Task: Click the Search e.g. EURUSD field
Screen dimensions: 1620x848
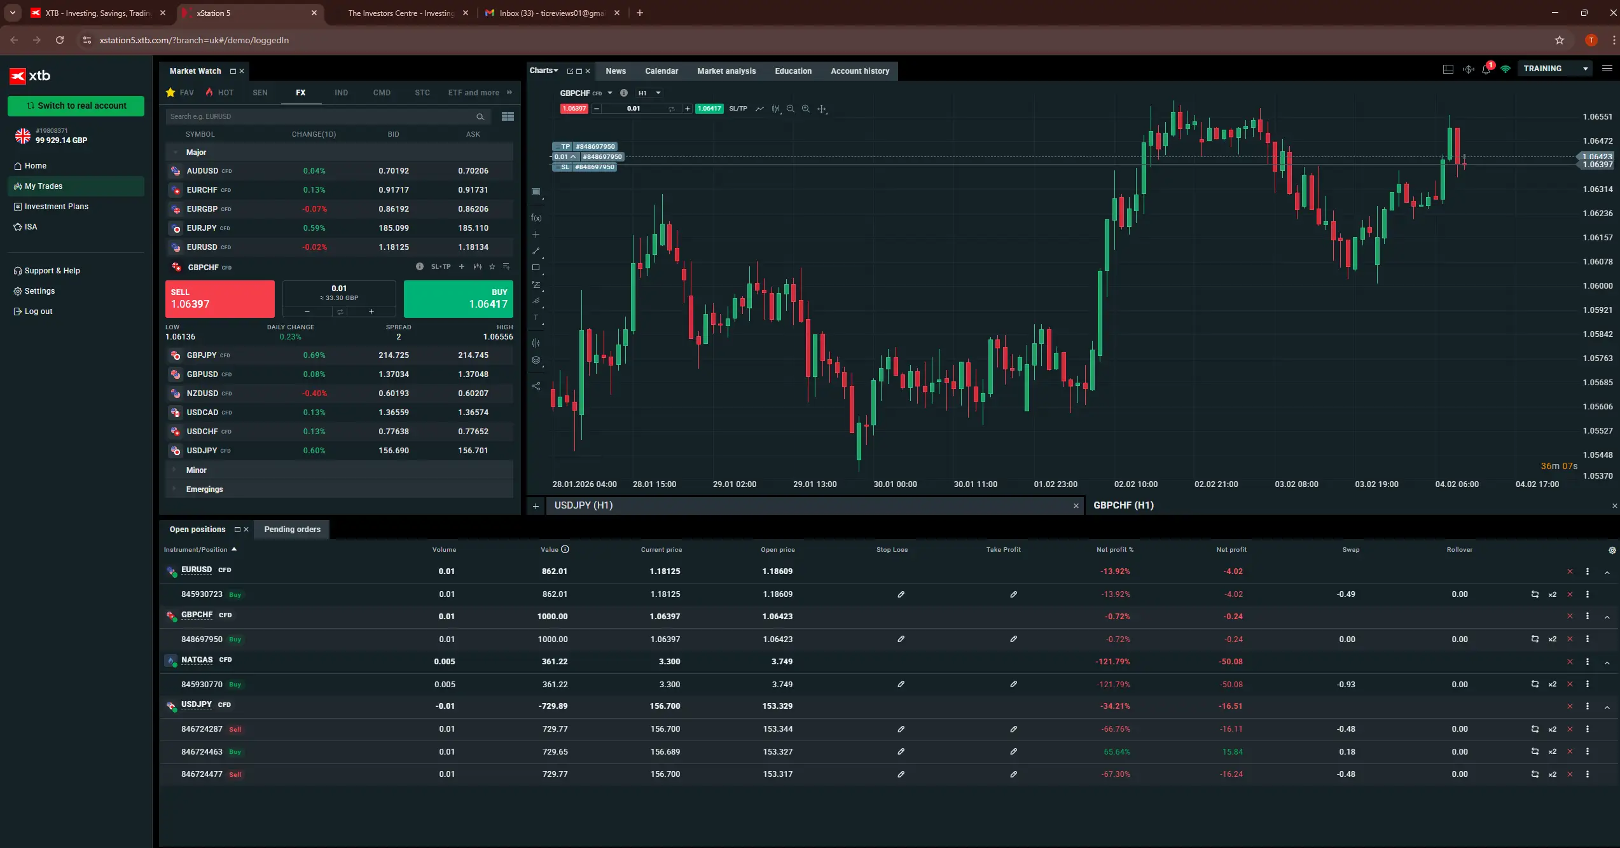Action: tap(318, 116)
